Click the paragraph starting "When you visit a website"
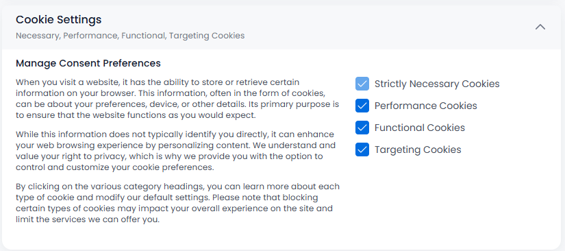The width and height of the screenshot is (565, 251). [177, 99]
